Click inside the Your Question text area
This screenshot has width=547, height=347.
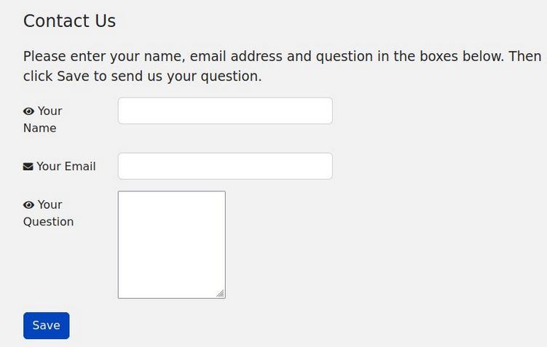tap(171, 244)
